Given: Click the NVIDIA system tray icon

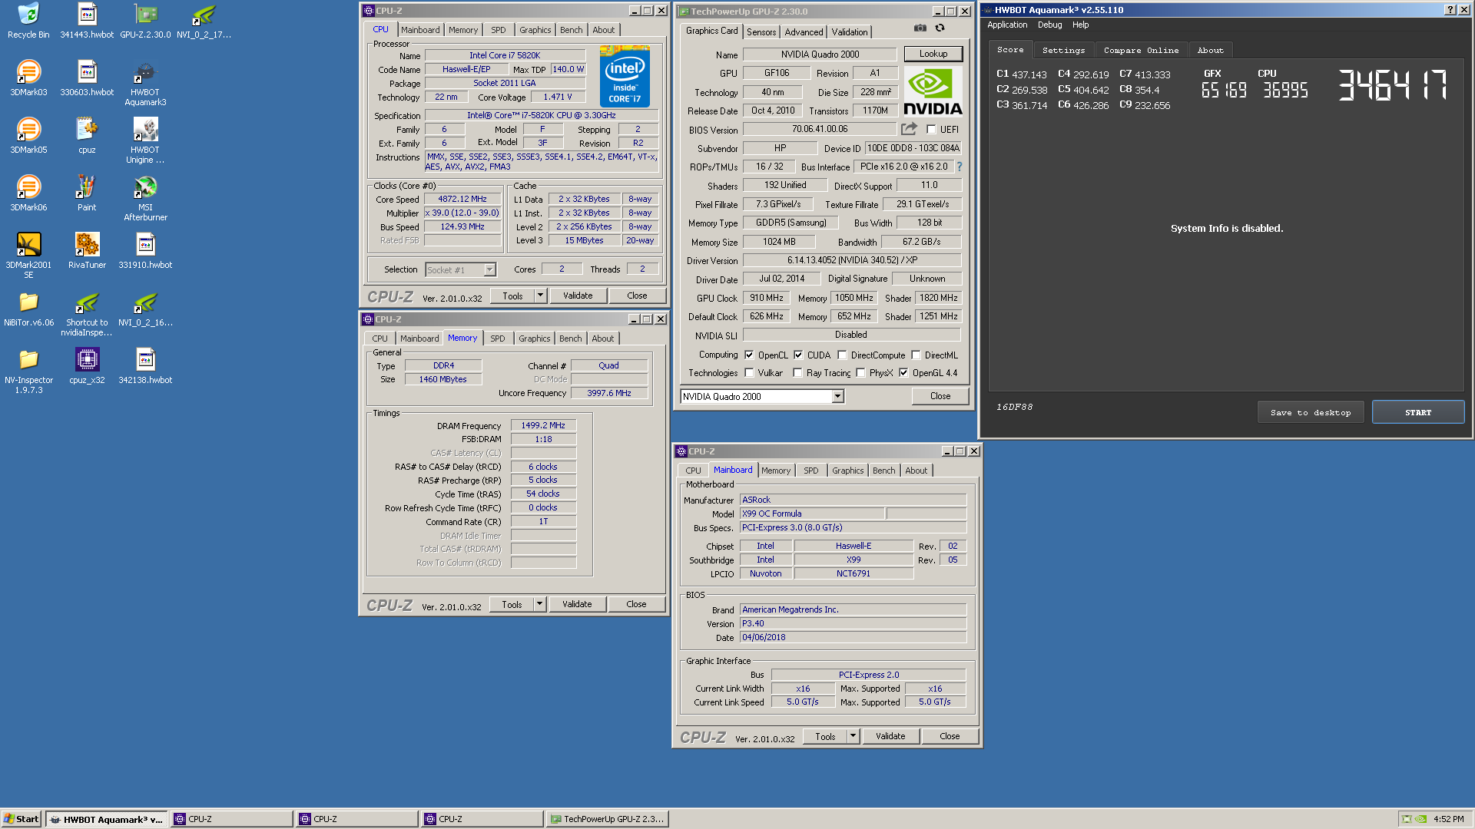Looking at the screenshot, I should [1420, 819].
